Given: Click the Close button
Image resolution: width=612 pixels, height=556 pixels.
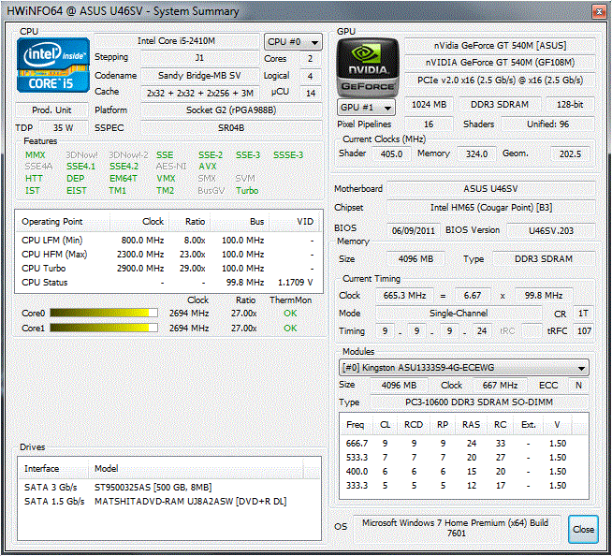Looking at the screenshot, I should pyautogui.click(x=583, y=529).
